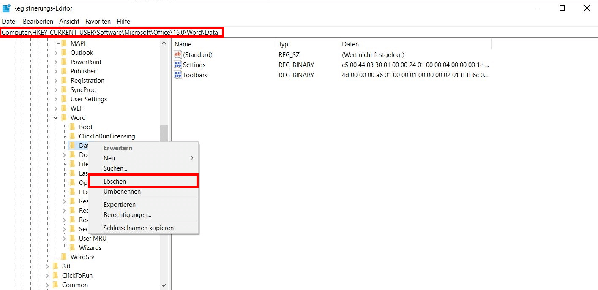Expand the PowerPoint key
The image size is (598, 290).
pyautogui.click(x=56, y=62)
